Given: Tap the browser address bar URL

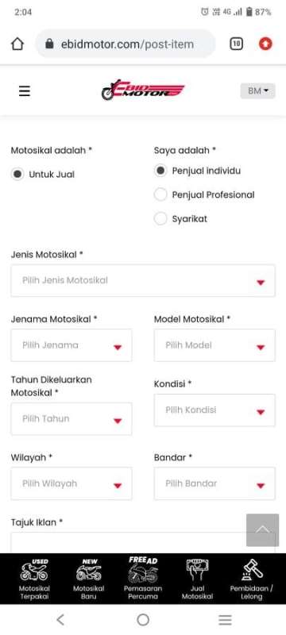Looking at the screenshot, I should pyautogui.click(x=126, y=44).
